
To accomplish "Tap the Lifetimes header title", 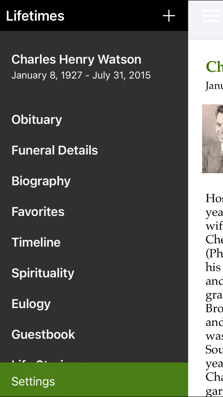I will [35, 16].
